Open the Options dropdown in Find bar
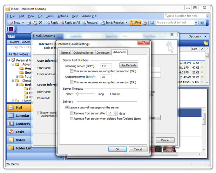The image size is (216, 173). tap(195, 37)
